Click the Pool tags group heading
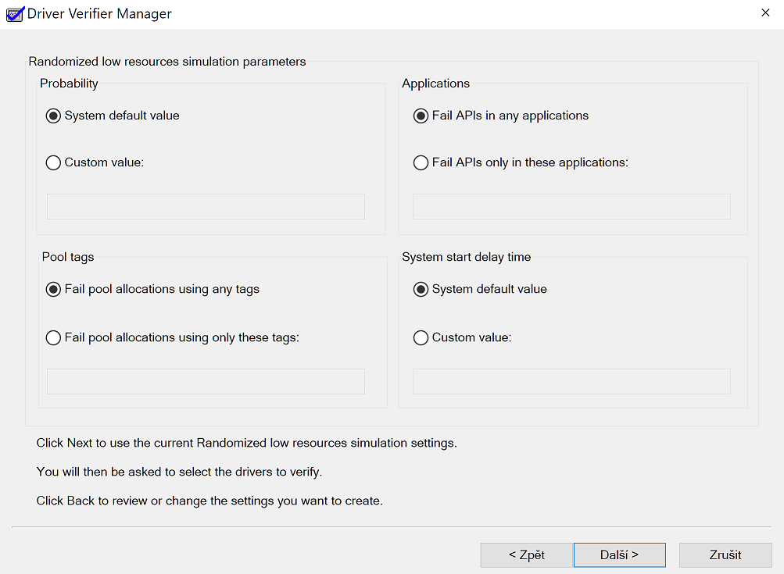 click(x=68, y=256)
